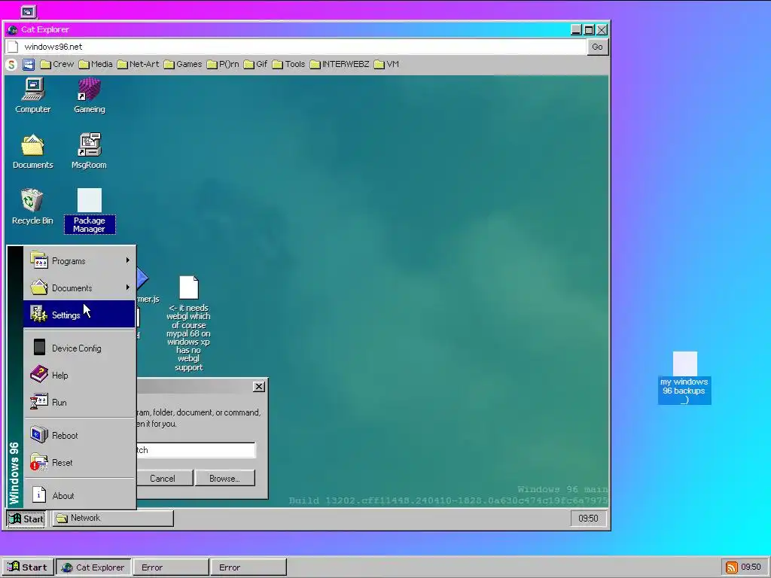Switch to Cat Explorer taskbar button
The height and width of the screenshot is (578, 771).
click(x=93, y=567)
